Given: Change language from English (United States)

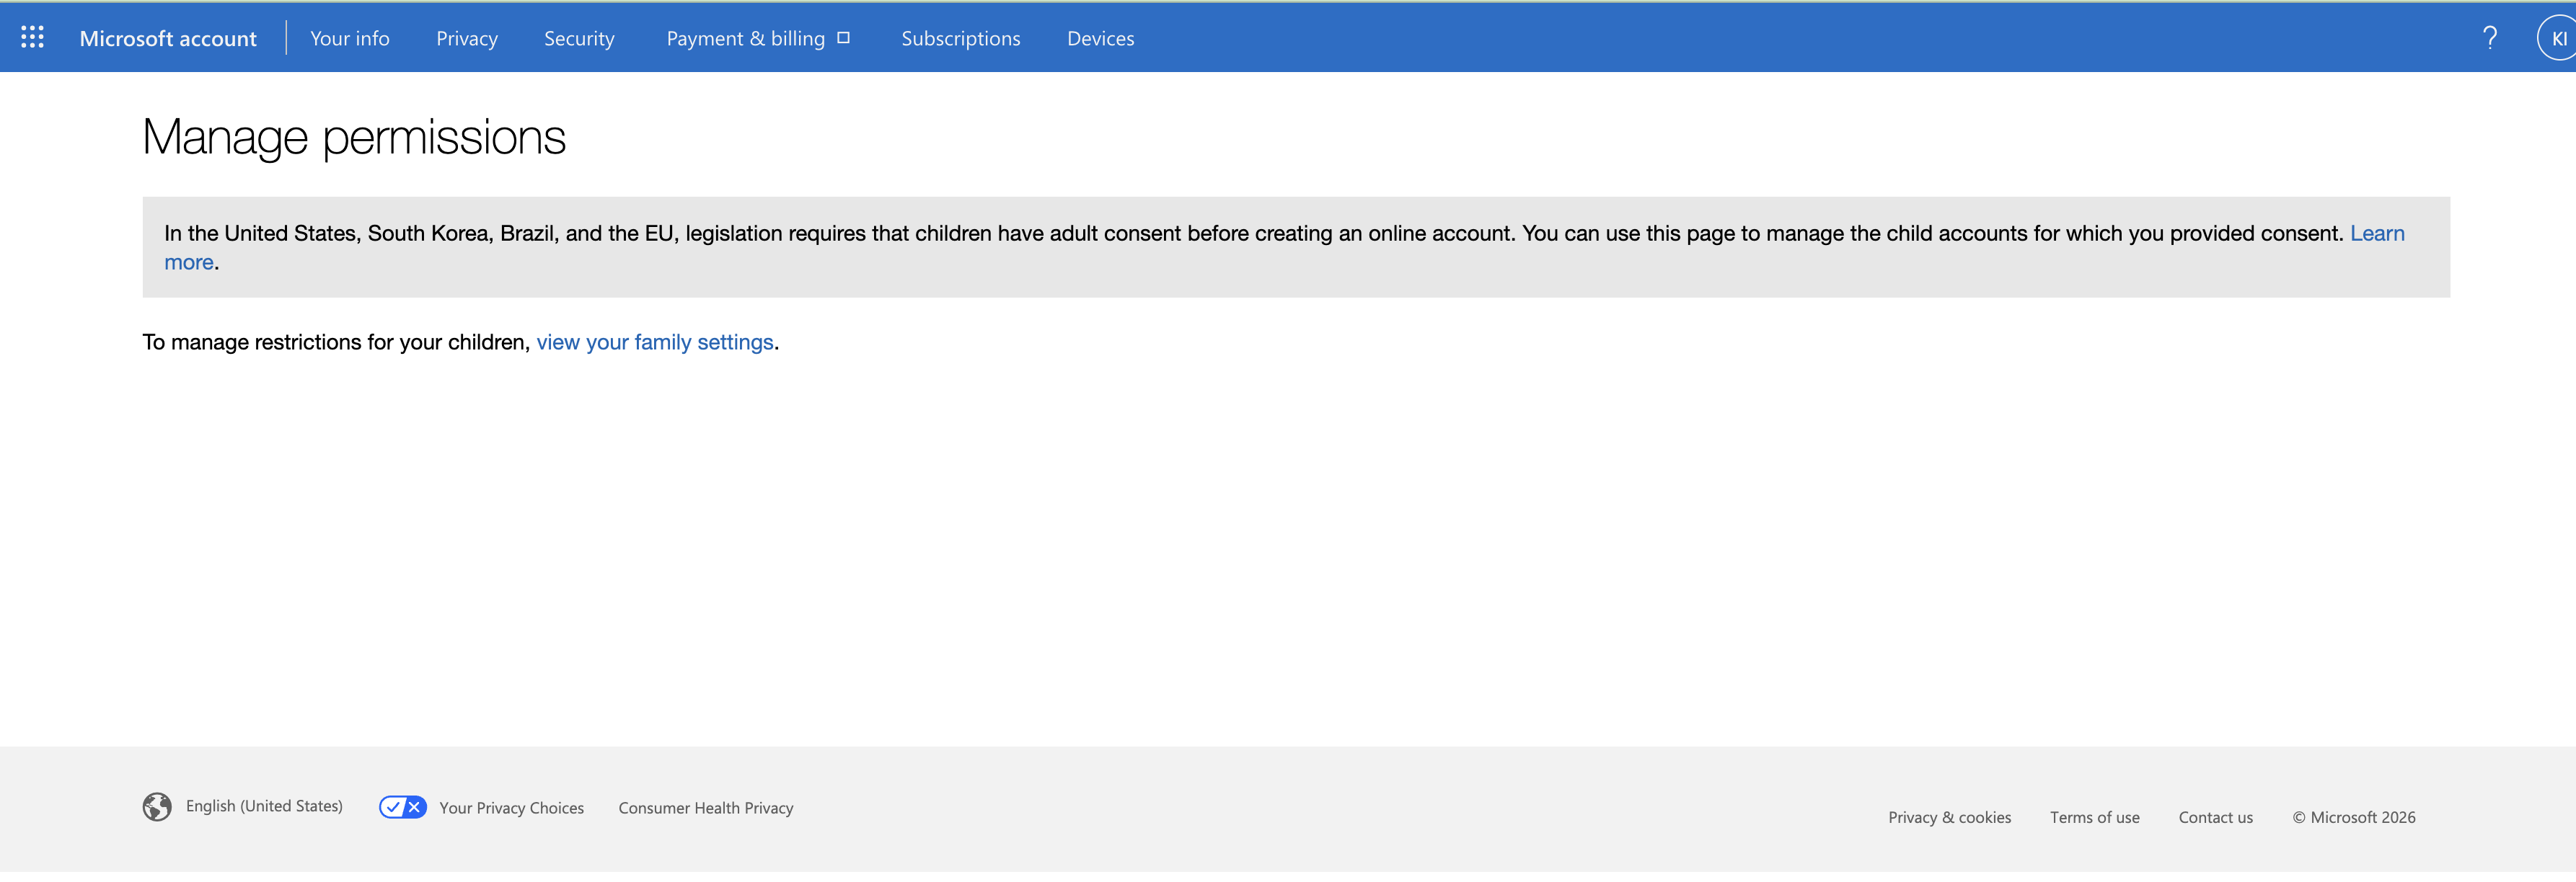Looking at the screenshot, I should (x=264, y=806).
